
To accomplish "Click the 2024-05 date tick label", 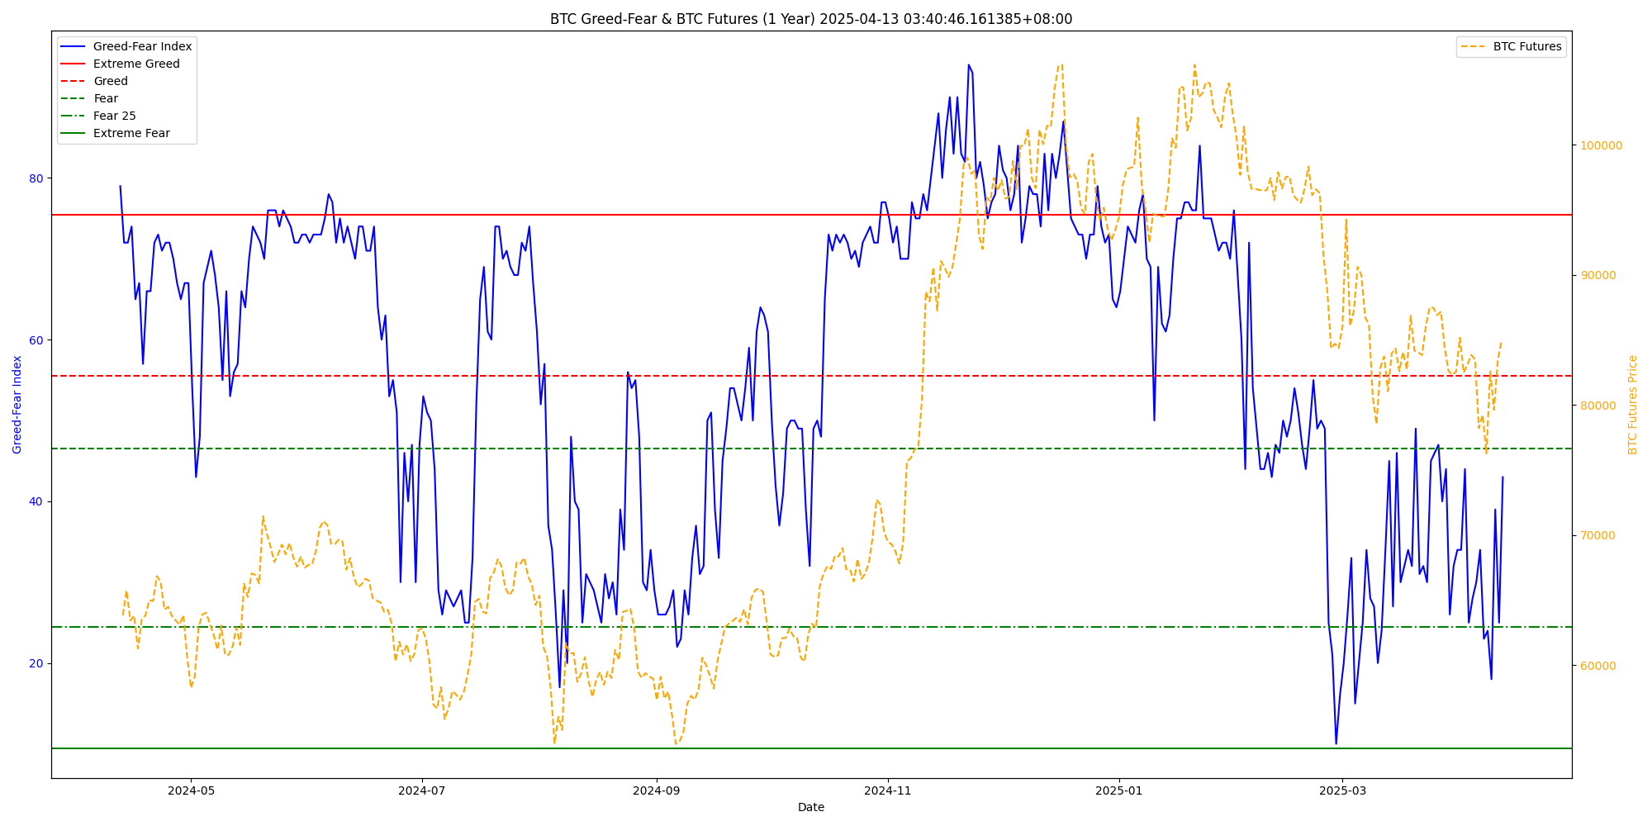I will pos(191,790).
